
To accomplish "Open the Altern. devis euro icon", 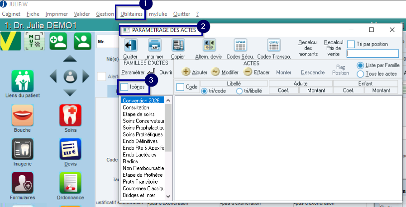I will 209,45.
